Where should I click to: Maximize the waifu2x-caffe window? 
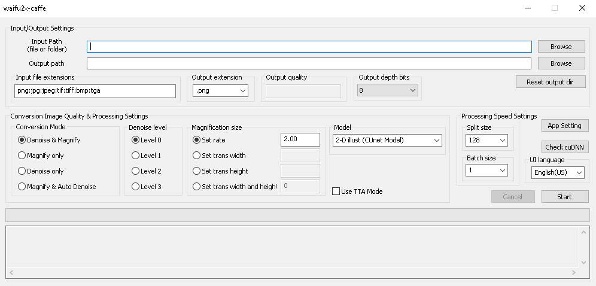click(555, 8)
